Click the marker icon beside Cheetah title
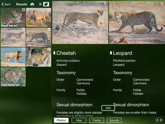Image resolution: width=165 pixels, height=124 pixels. (x=54, y=53)
